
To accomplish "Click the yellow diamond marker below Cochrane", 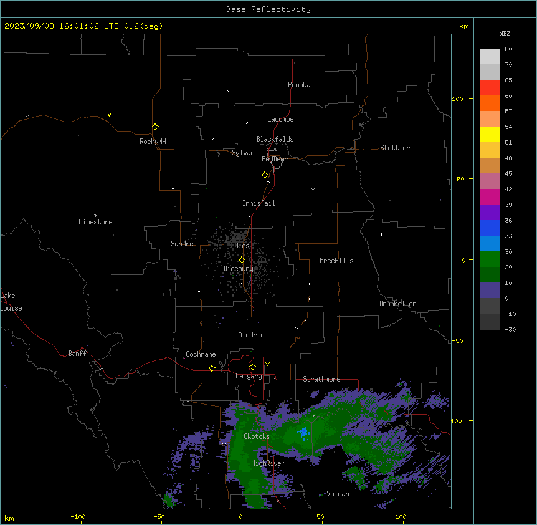I will click(212, 368).
